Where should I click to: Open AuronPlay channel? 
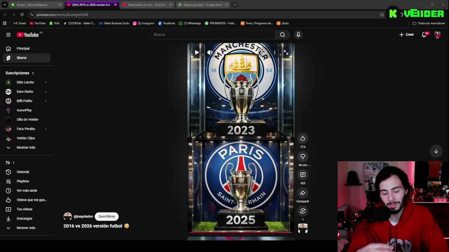click(x=27, y=110)
